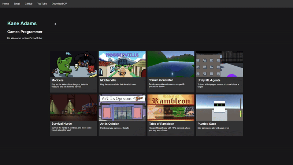Open the GitHub nav link

tap(29, 4)
